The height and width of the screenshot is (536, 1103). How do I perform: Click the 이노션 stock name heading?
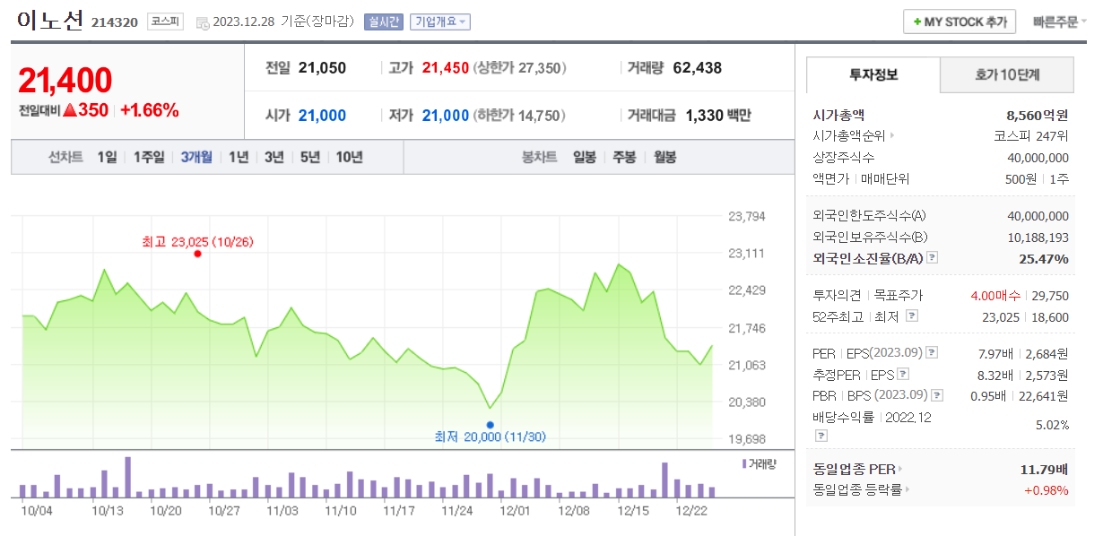[49, 20]
